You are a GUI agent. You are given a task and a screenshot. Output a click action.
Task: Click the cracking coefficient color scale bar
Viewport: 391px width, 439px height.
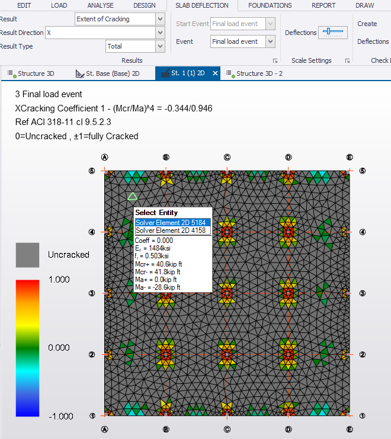(x=27, y=348)
